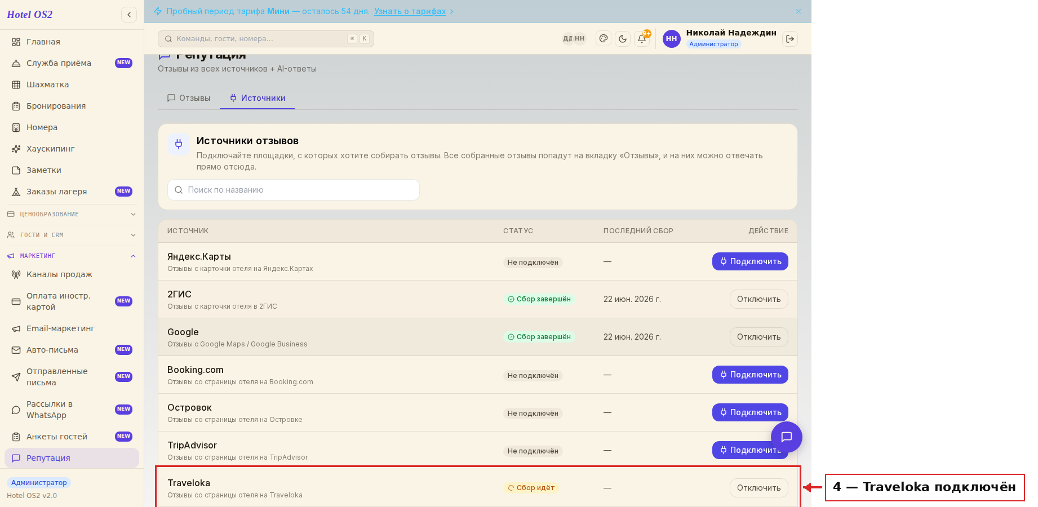
Task: Click the Сбор завершён status for Google
Action: tap(539, 337)
